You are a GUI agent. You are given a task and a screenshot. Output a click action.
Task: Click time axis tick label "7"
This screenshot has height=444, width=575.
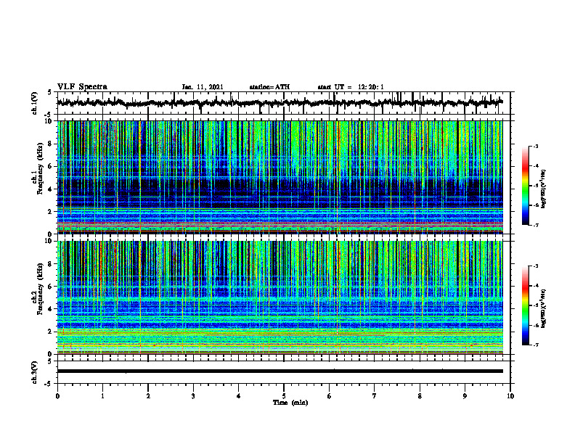click(x=375, y=396)
